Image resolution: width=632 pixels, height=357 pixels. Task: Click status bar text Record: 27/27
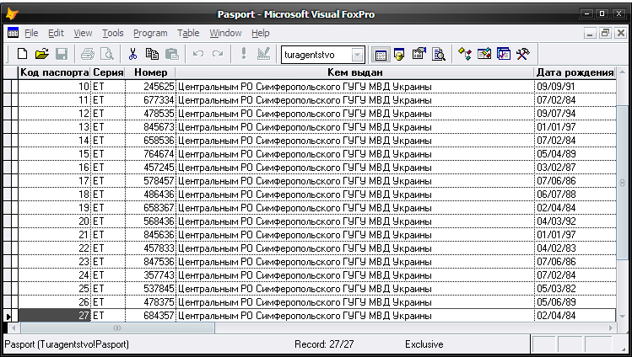pos(324,344)
